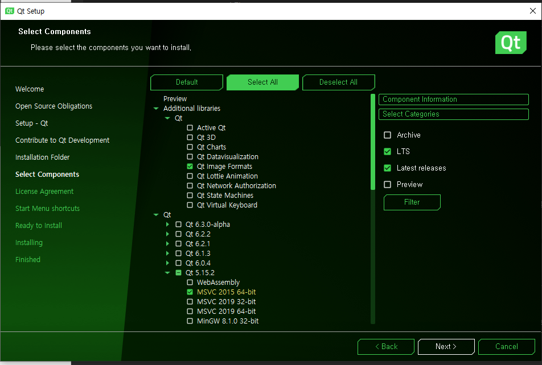Enable the Archive category checkbox
The height and width of the screenshot is (365, 542).
pyautogui.click(x=388, y=135)
